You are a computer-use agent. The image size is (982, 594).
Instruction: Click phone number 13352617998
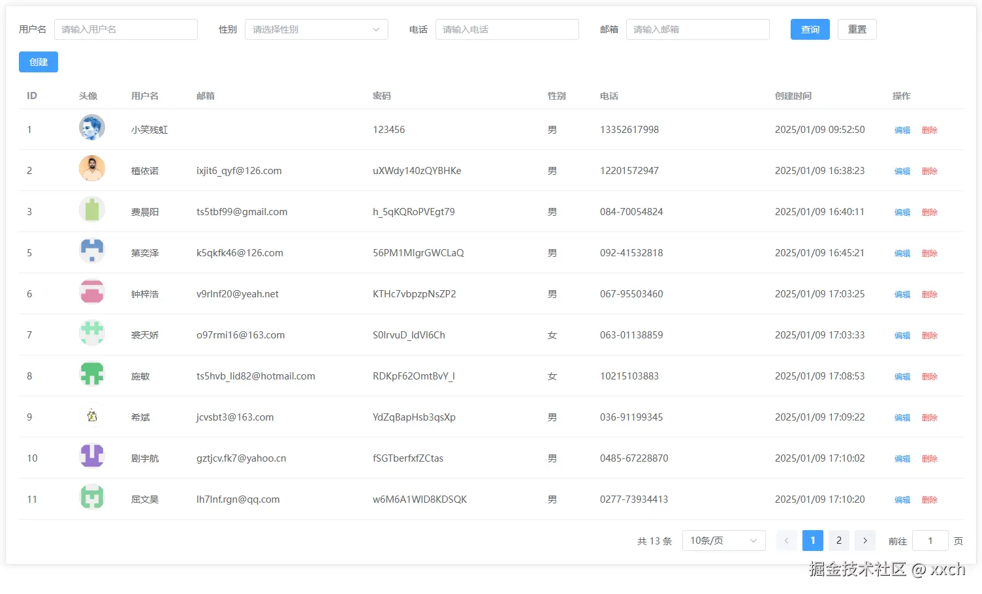[x=629, y=130]
